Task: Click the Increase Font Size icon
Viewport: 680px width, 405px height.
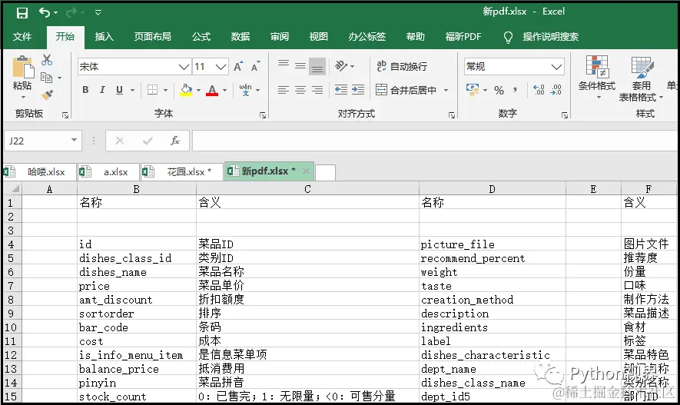Action: point(238,66)
